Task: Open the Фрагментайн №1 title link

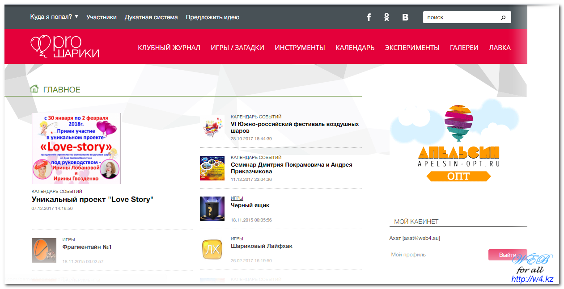Action: pos(87,247)
